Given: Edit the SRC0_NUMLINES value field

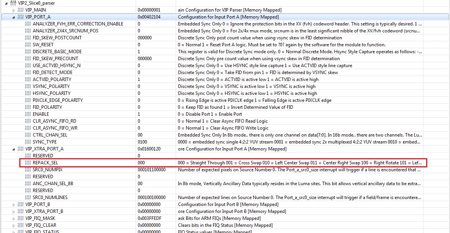Looking at the screenshot, I should (156, 198).
